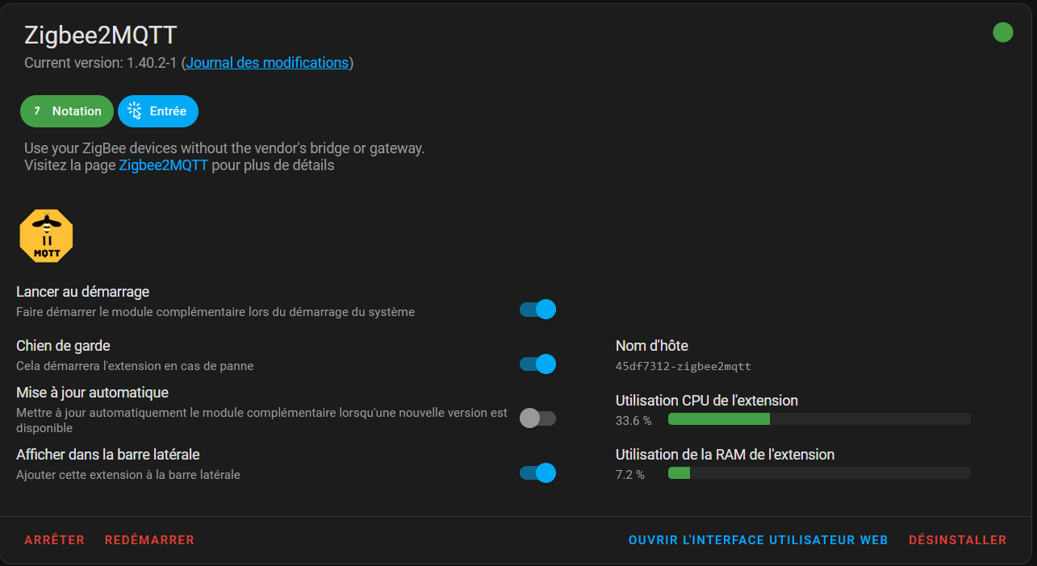This screenshot has height=566, width=1037.
Task: Click the CPU usage progress bar
Action: [818, 419]
